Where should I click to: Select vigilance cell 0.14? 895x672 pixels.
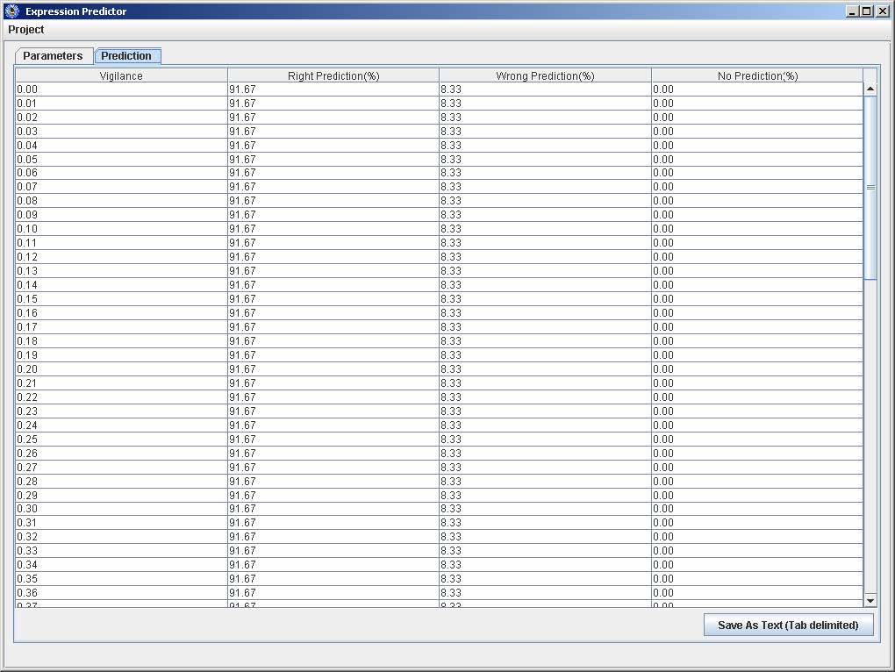(121, 284)
